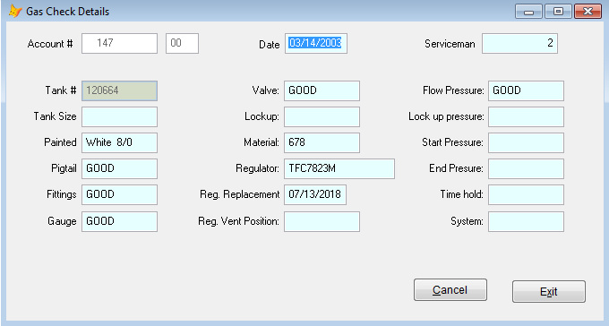Image resolution: width=609 pixels, height=326 pixels.
Task: Focus the empty Lockup field
Action: [322, 117]
